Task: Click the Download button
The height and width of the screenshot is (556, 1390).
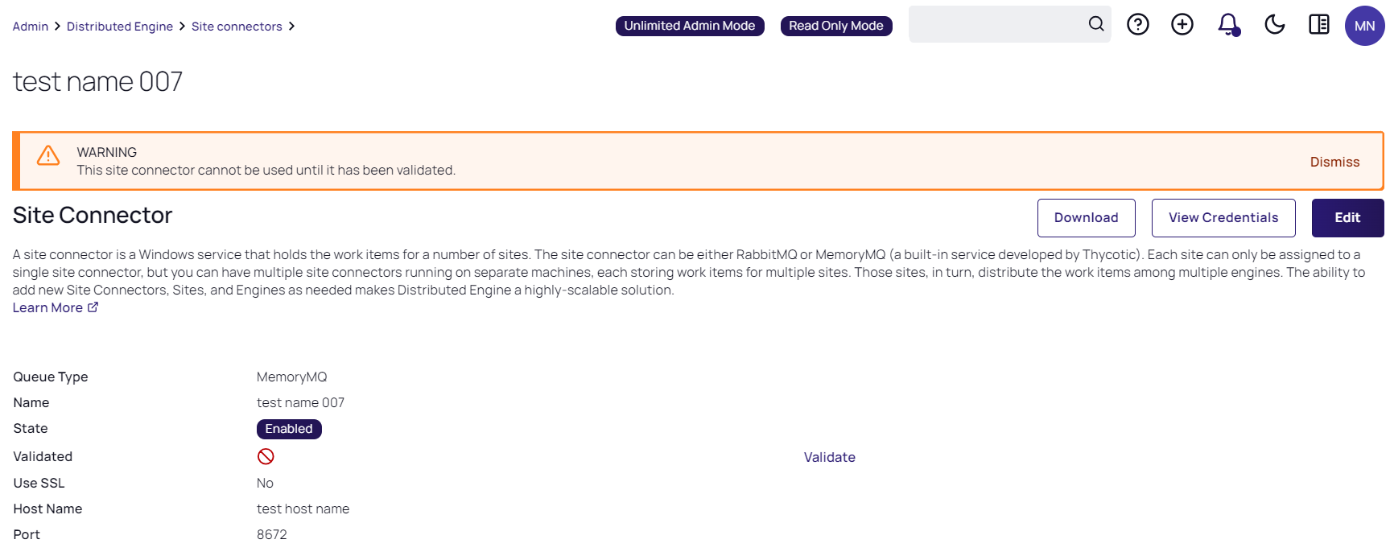Action: click(1086, 218)
